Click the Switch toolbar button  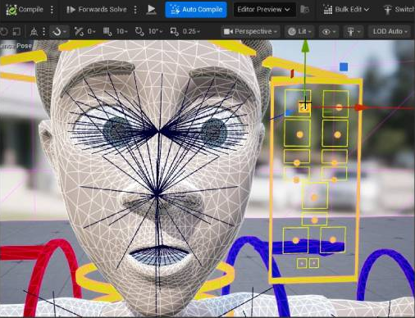(399, 10)
